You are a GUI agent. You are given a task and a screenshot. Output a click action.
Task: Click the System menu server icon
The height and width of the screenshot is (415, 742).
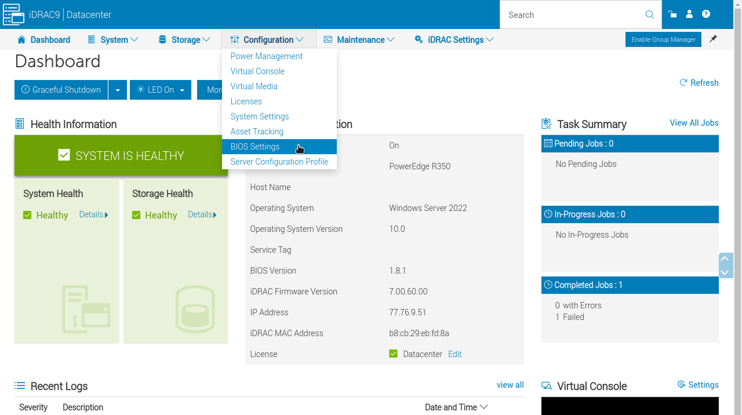coord(91,39)
